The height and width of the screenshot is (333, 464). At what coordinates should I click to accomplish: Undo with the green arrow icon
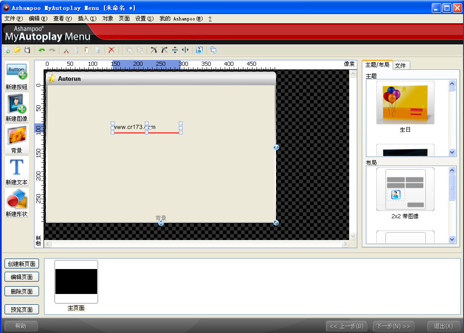42,50
